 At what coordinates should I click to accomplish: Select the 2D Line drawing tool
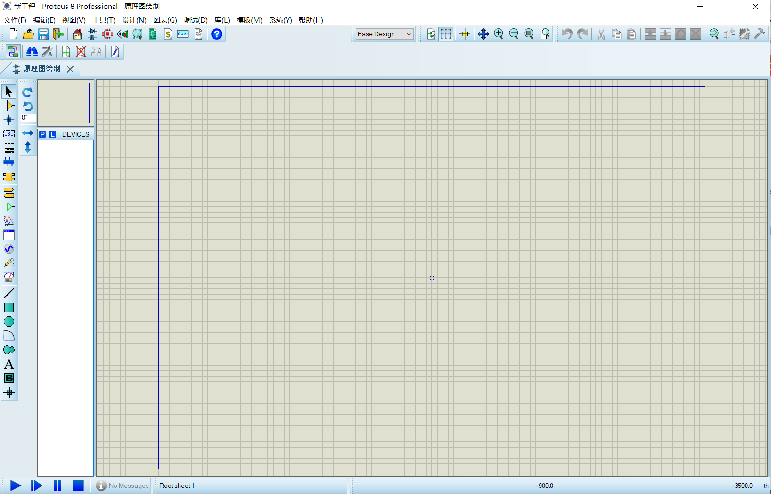9,293
